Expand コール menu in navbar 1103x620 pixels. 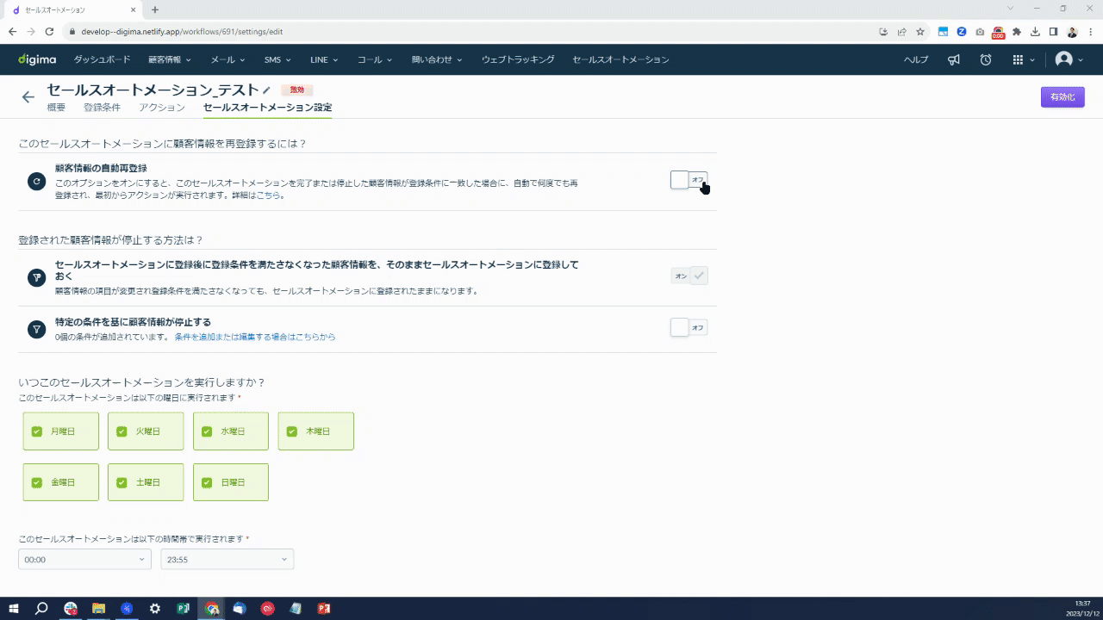pos(375,59)
